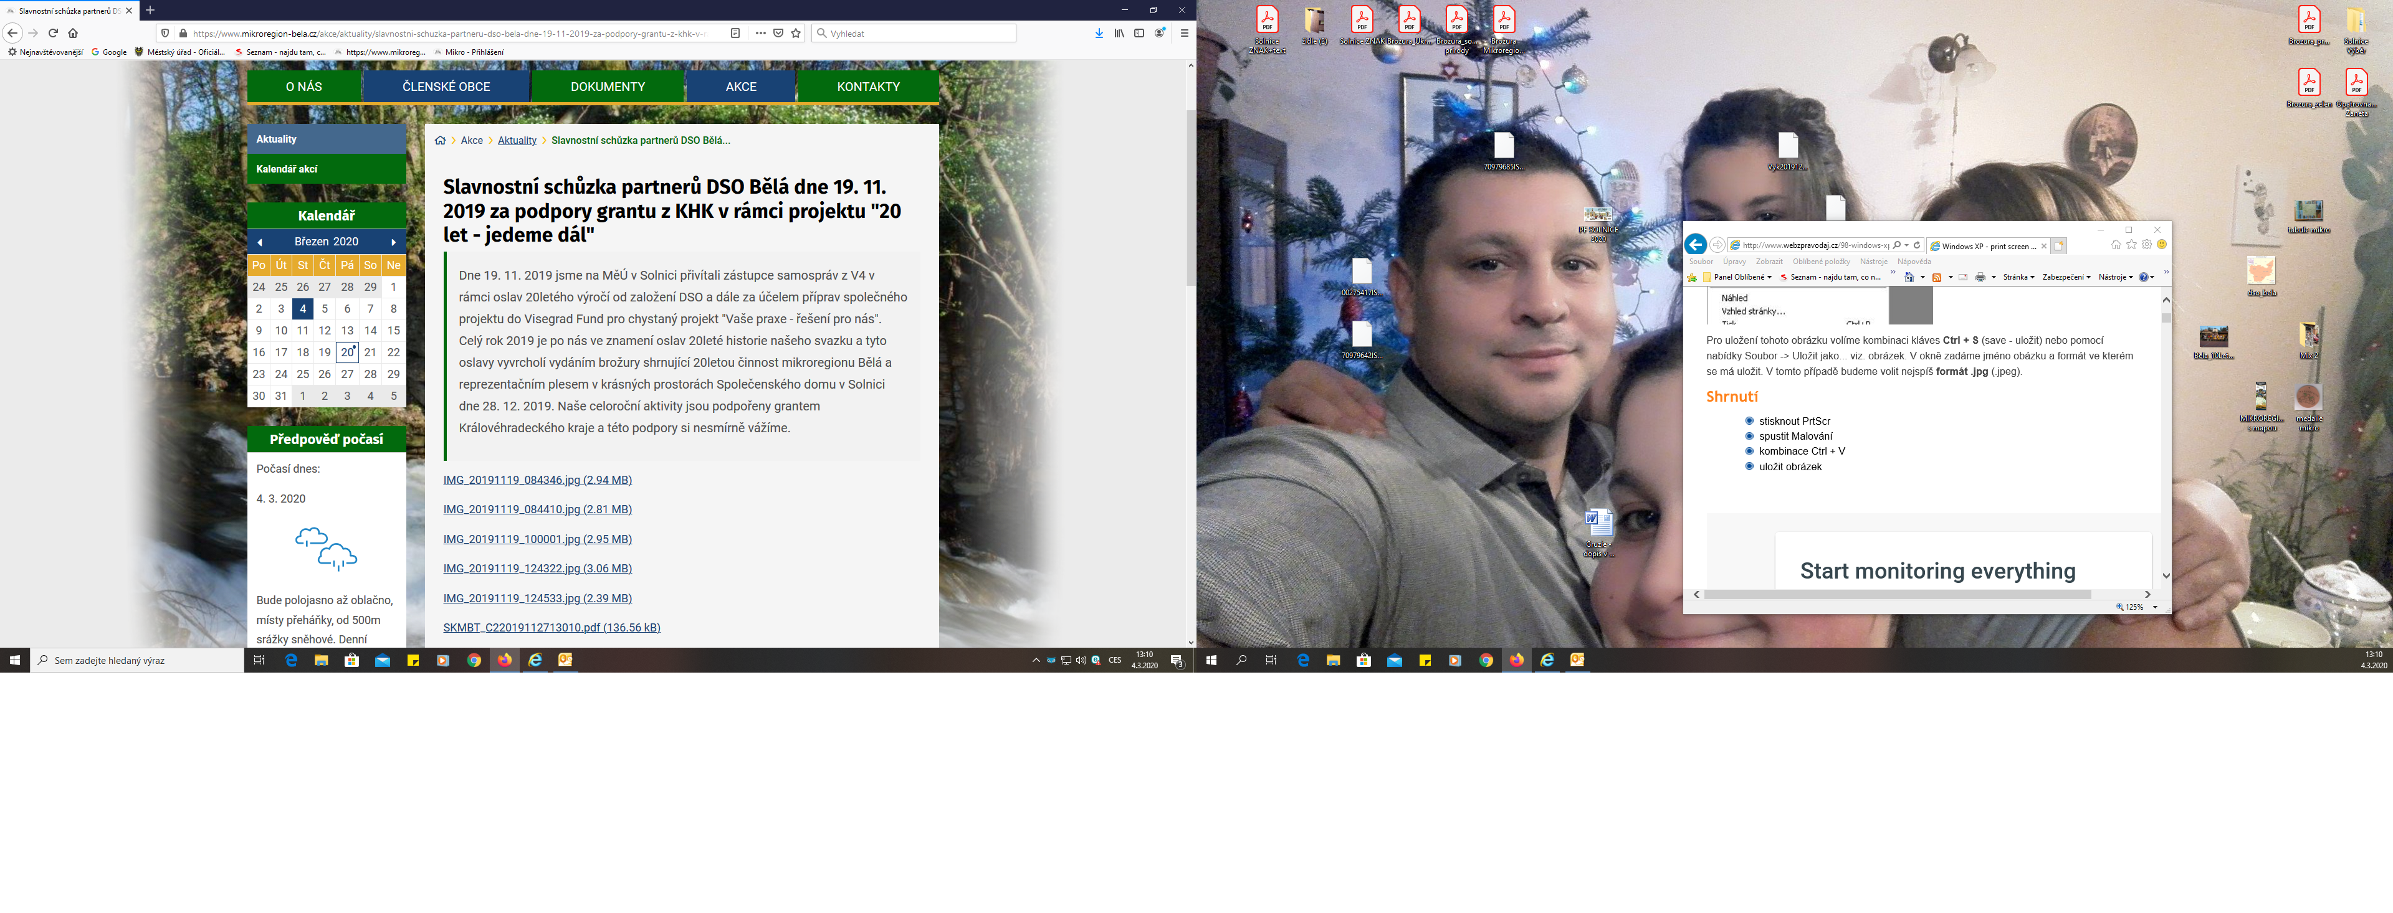Open ČLENSKÉ OBCE navigation menu item
Image resolution: width=2393 pixels, height=913 pixels.
coord(446,87)
